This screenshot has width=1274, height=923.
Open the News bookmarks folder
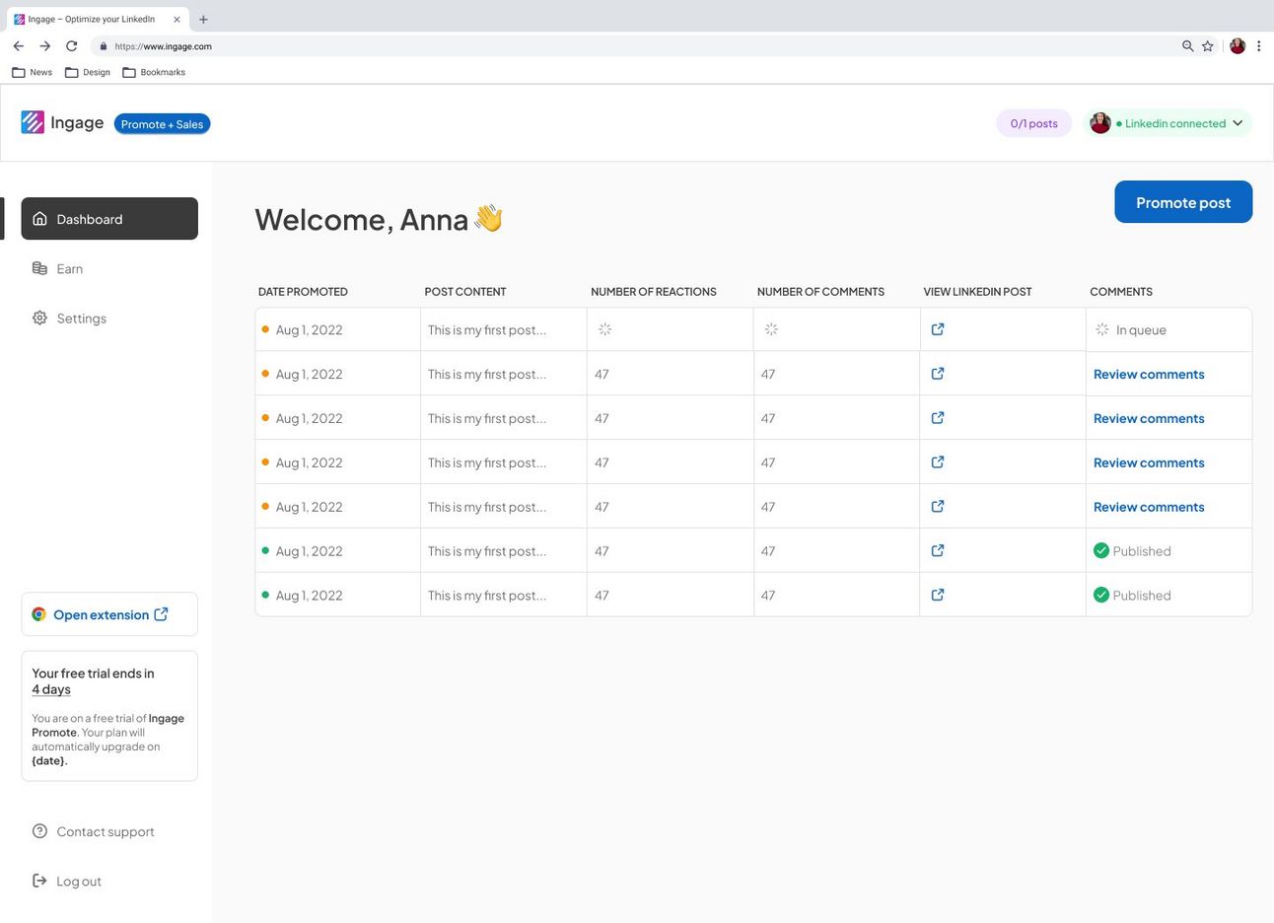click(x=33, y=72)
